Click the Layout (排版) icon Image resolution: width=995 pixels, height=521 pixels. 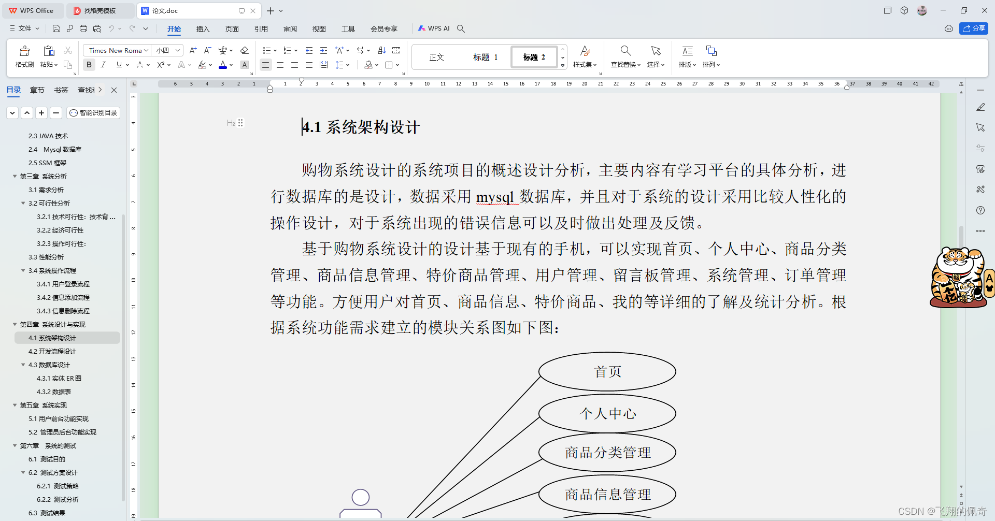(687, 51)
